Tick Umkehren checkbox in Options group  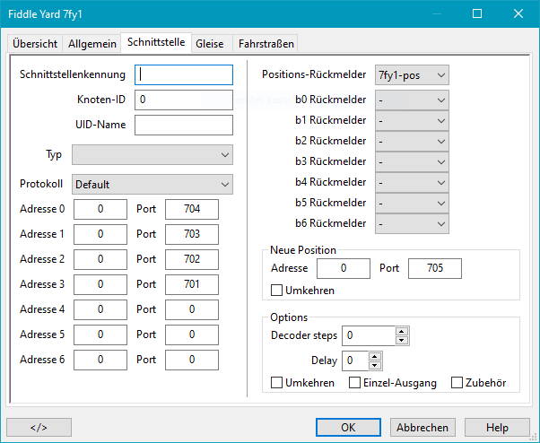click(x=277, y=383)
